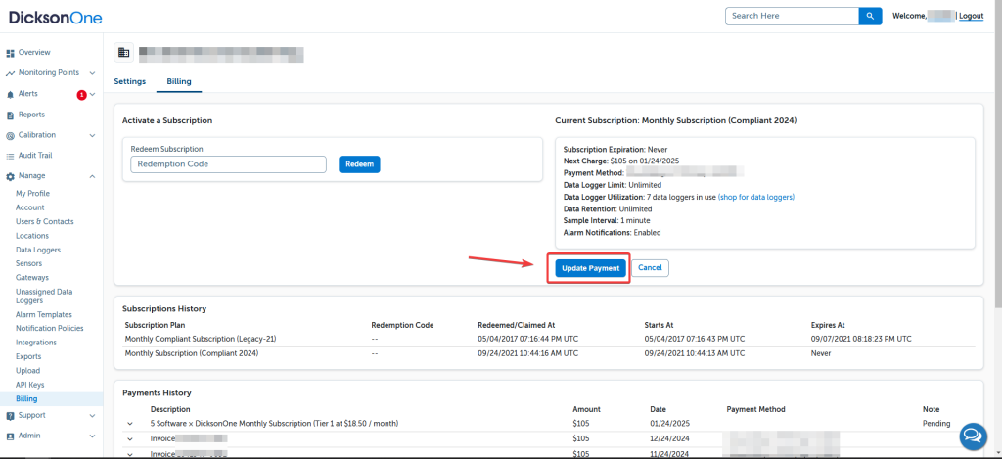Switch to the Settings tab
Screen dimensions: 1002x459
(x=130, y=81)
